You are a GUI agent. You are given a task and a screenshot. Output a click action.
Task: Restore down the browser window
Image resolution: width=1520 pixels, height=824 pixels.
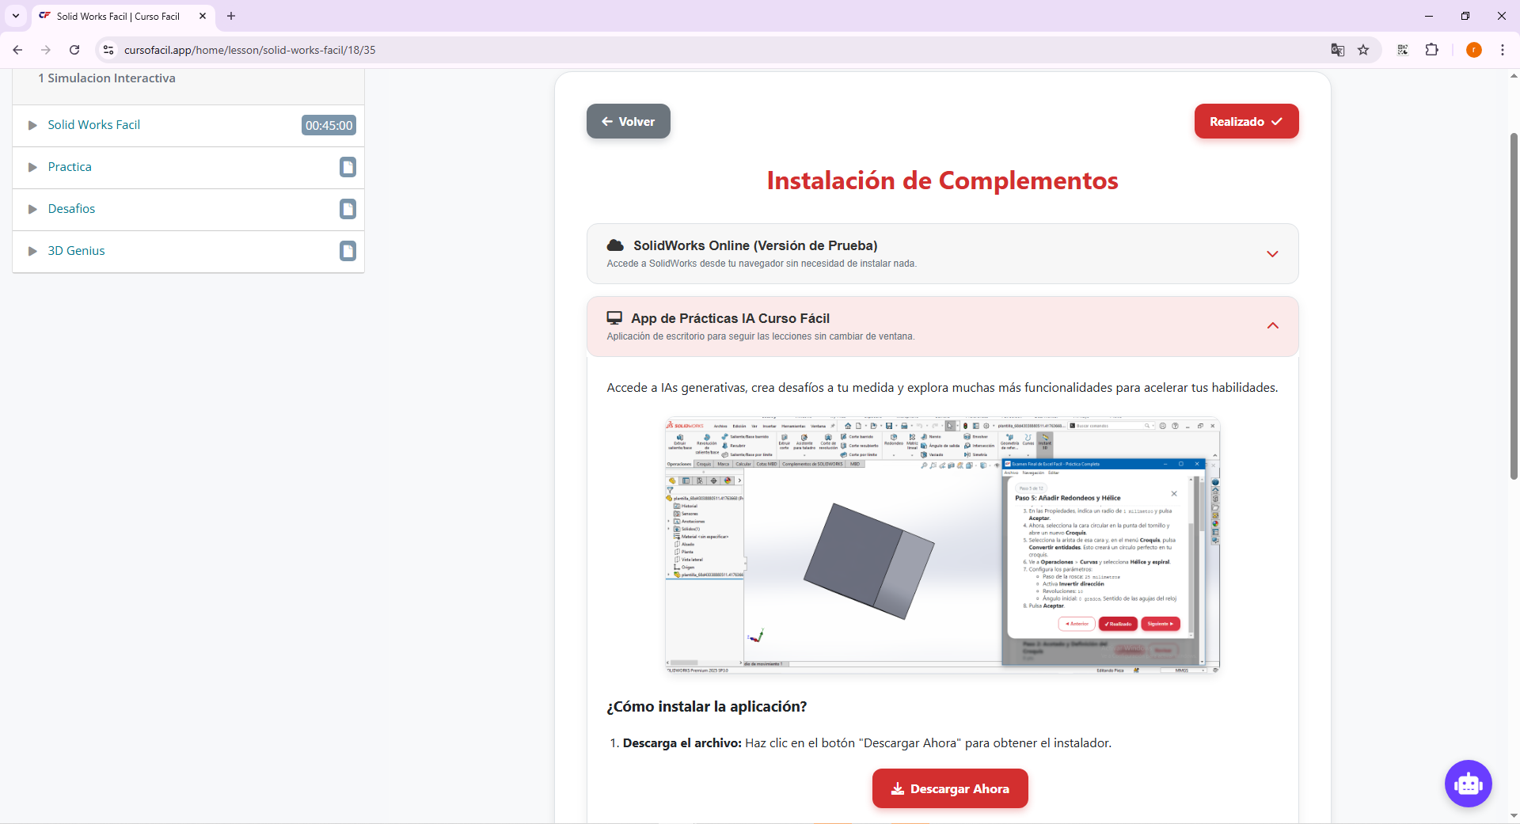[1465, 16]
